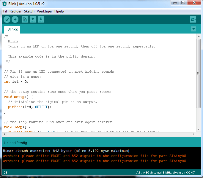The height and width of the screenshot is (178, 203).
Task: Click the second avrdude PAGEL warning line
Action: click(x=95, y=161)
